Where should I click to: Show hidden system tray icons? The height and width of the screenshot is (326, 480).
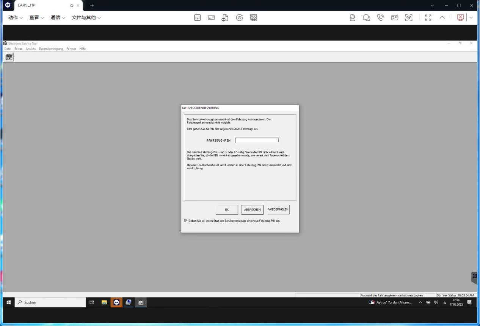click(x=420, y=302)
